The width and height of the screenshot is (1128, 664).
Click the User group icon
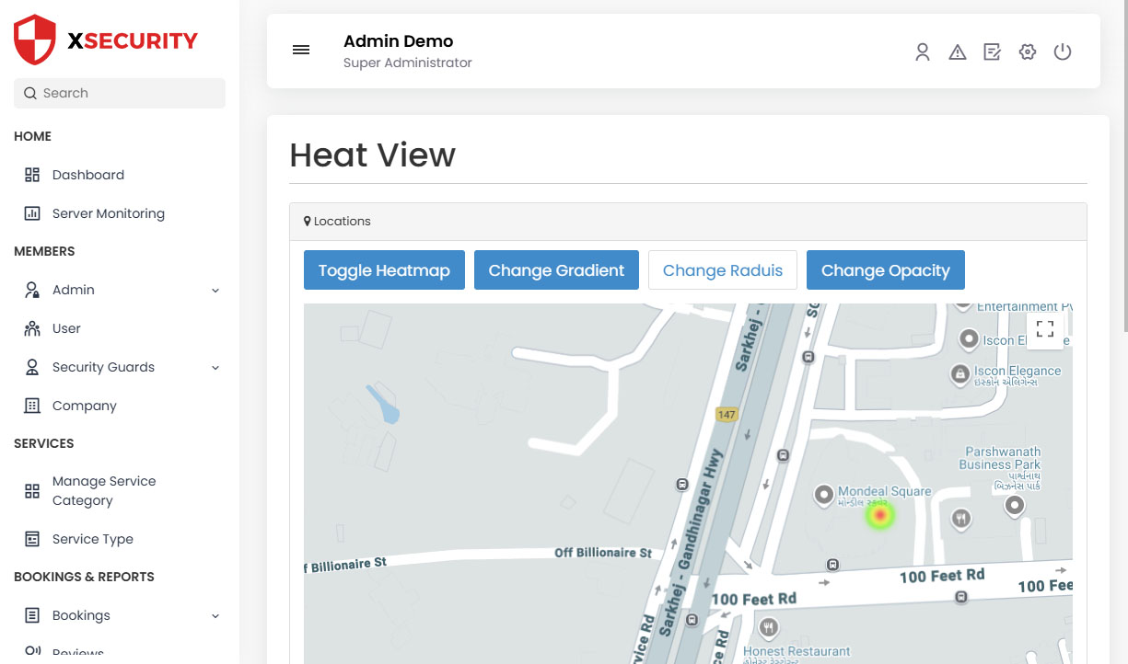[x=32, y=328]
